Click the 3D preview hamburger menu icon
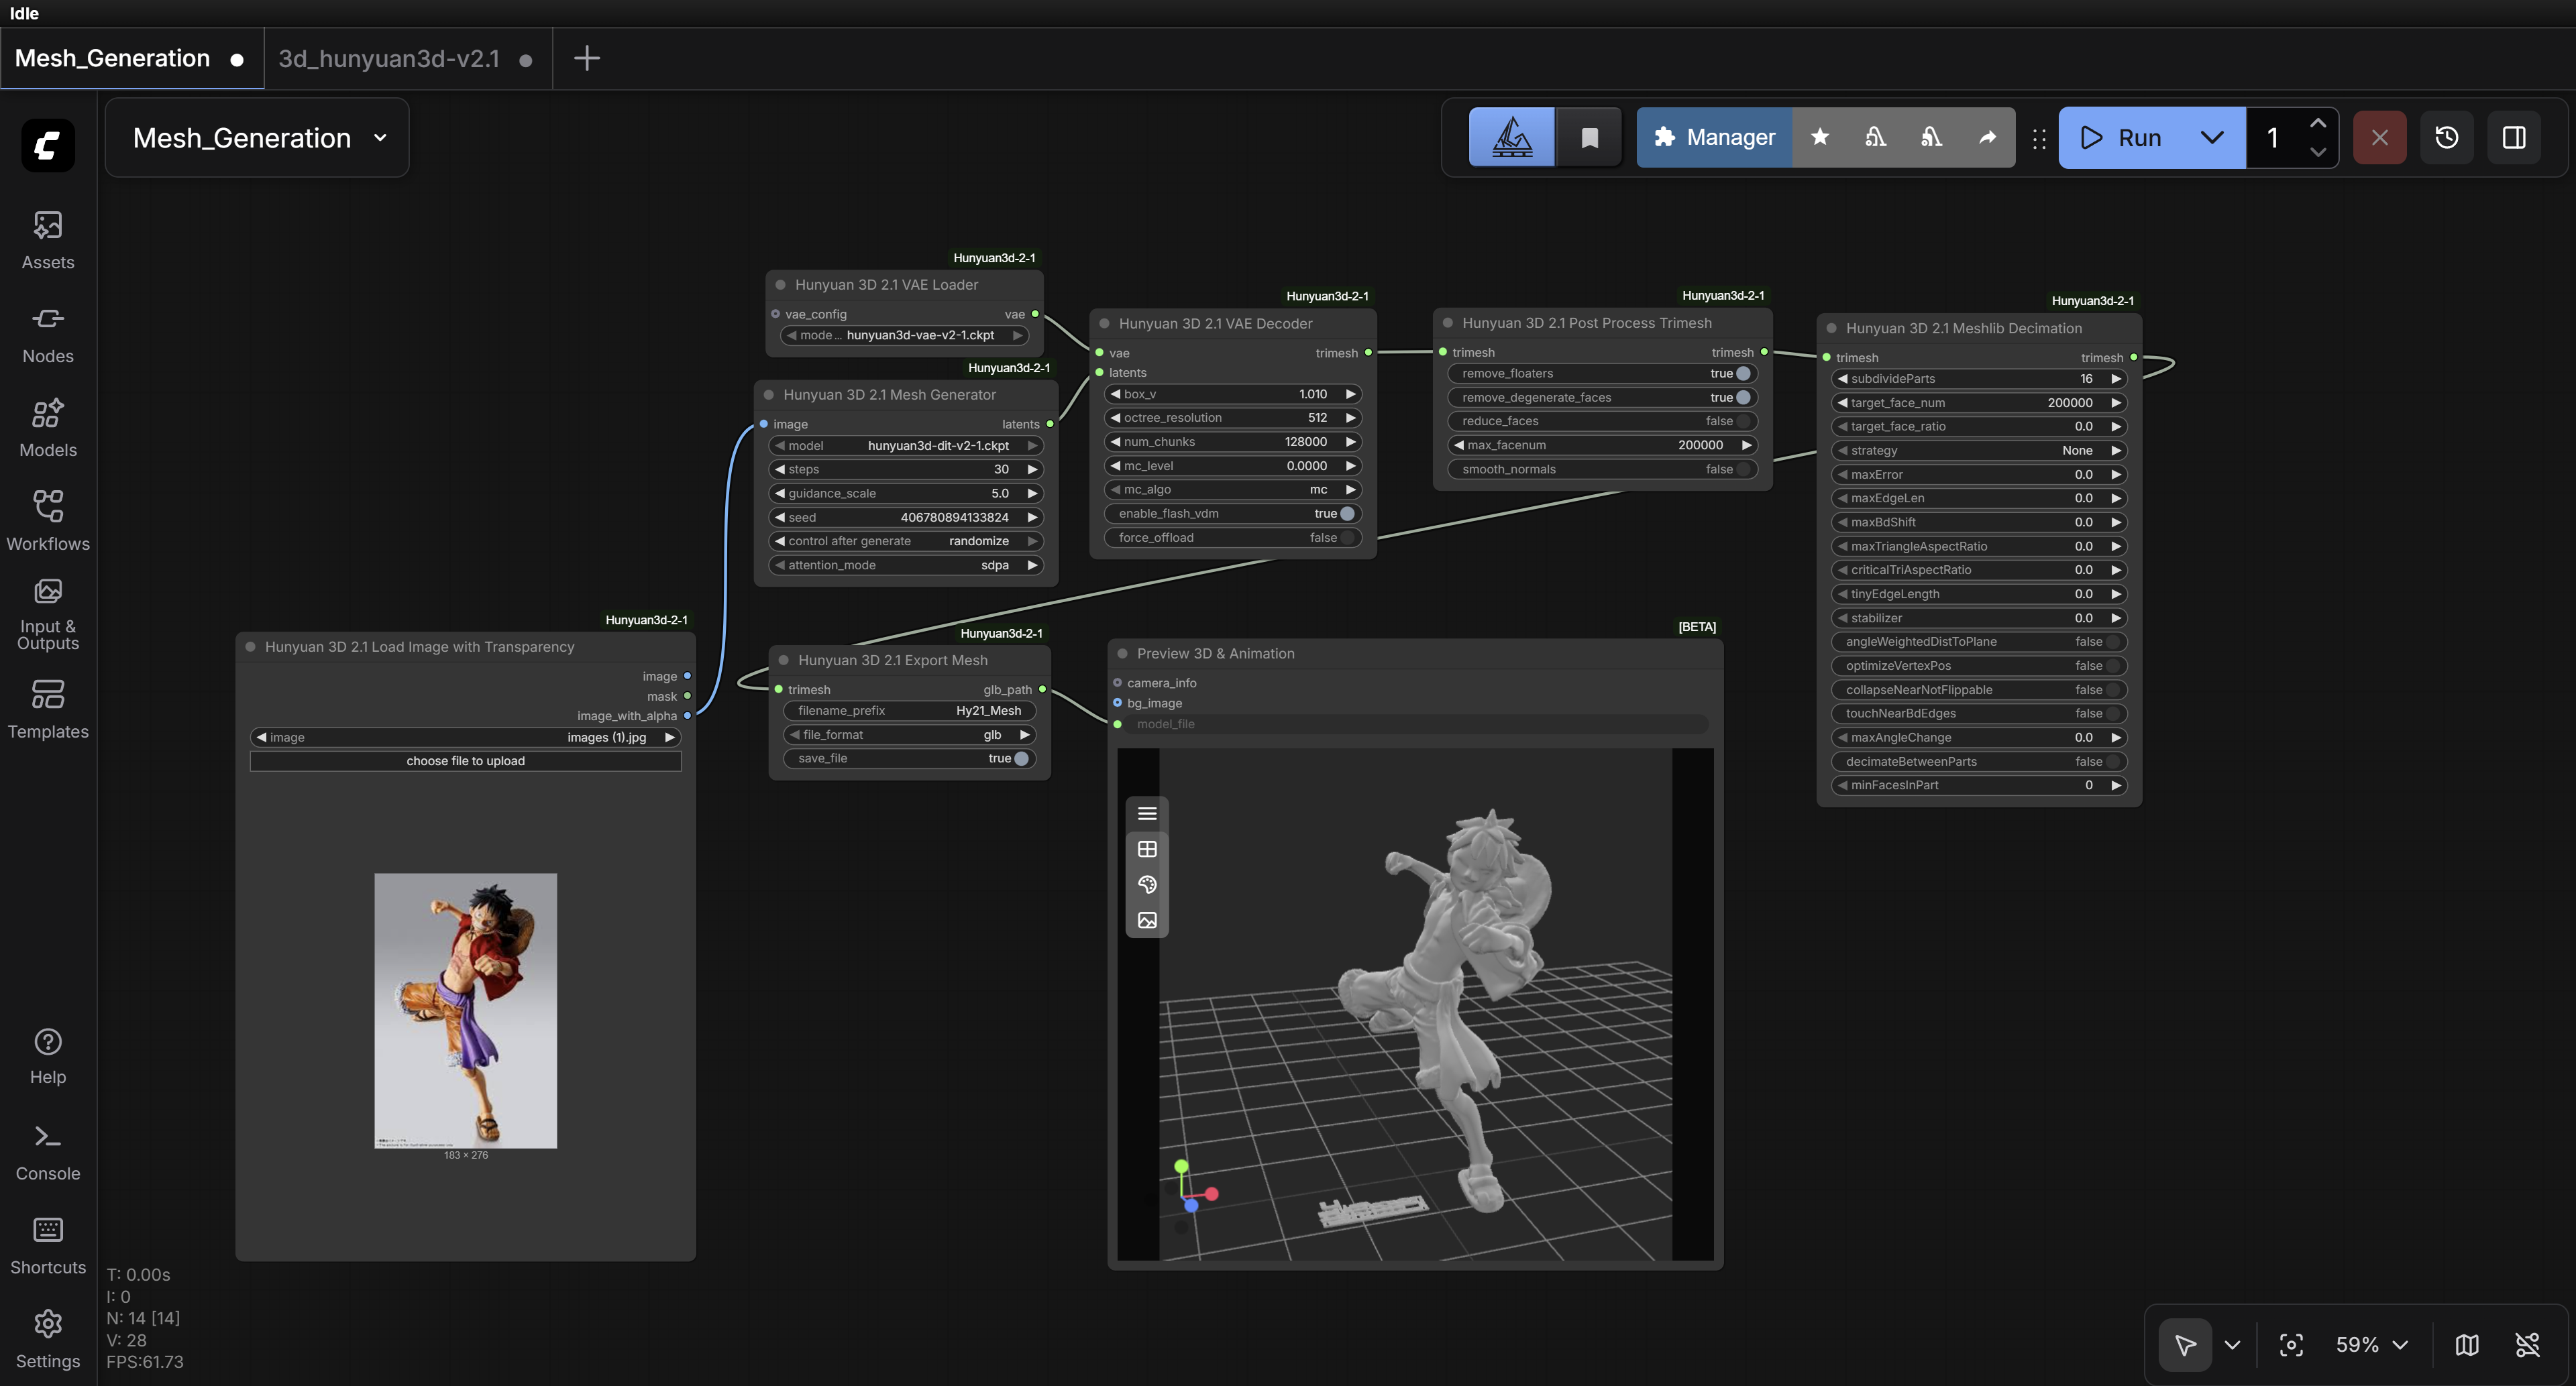The image size is (2576, 1386). click(1147, 813)
